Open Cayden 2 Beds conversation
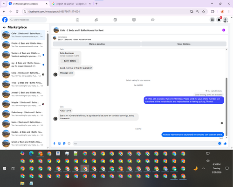Screen dimensions: 233x187 click(23, 134)
